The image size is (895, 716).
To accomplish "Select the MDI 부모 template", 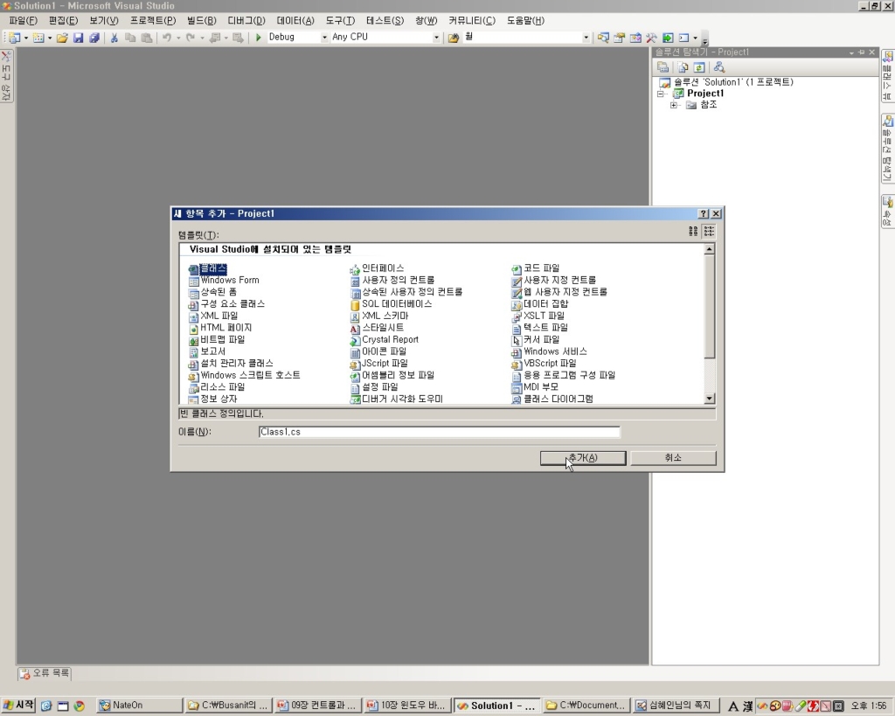I will [x=535, y=387].
